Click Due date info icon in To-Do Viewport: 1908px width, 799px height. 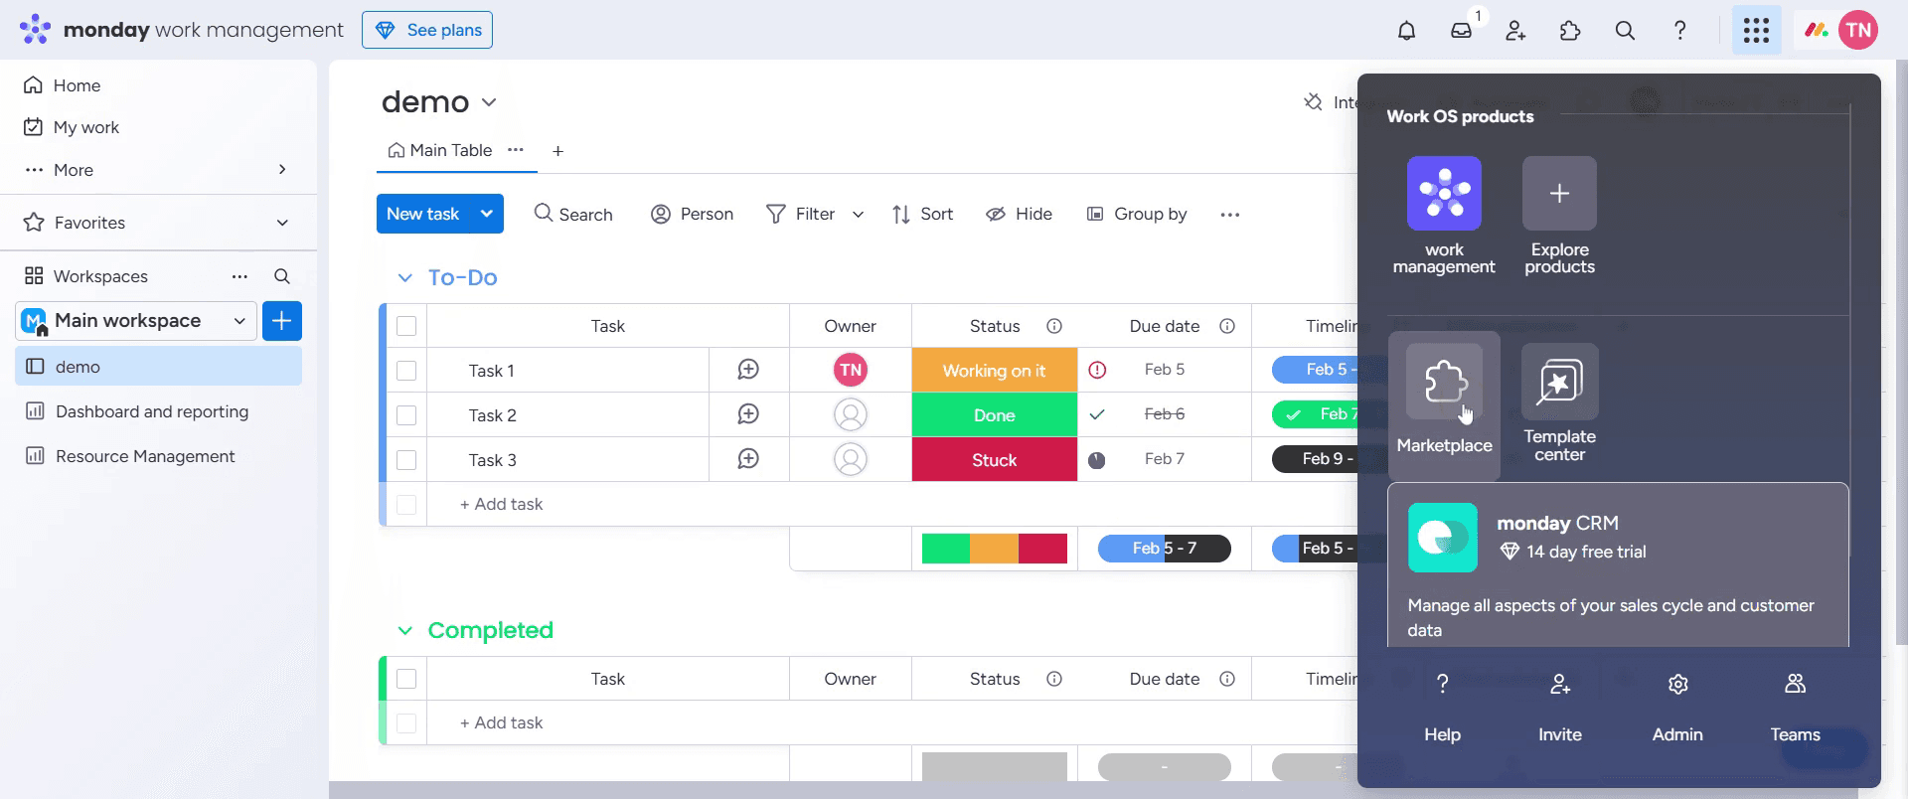1227,326
